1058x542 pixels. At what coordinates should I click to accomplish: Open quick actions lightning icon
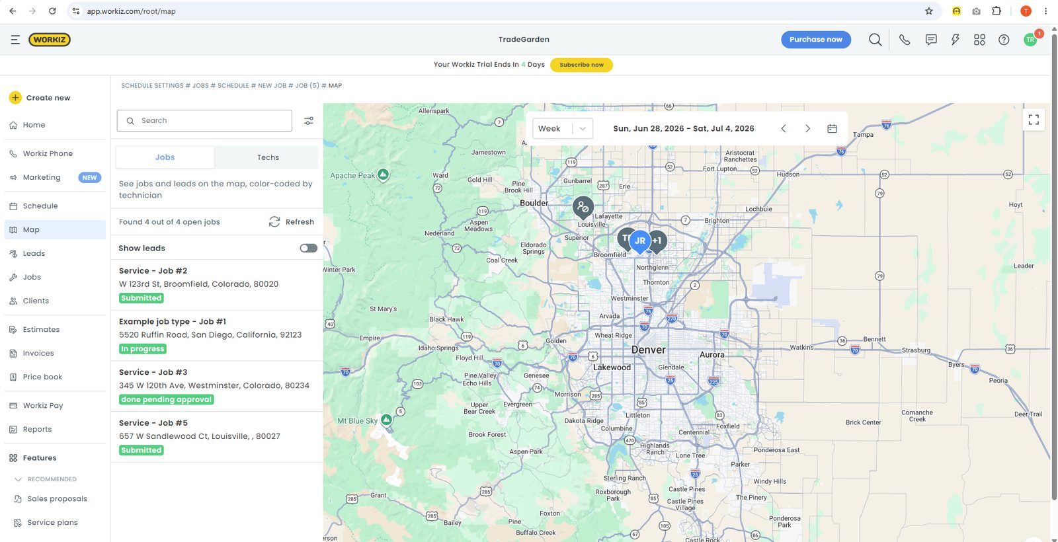pyautogui.click(x=956, y=40)
